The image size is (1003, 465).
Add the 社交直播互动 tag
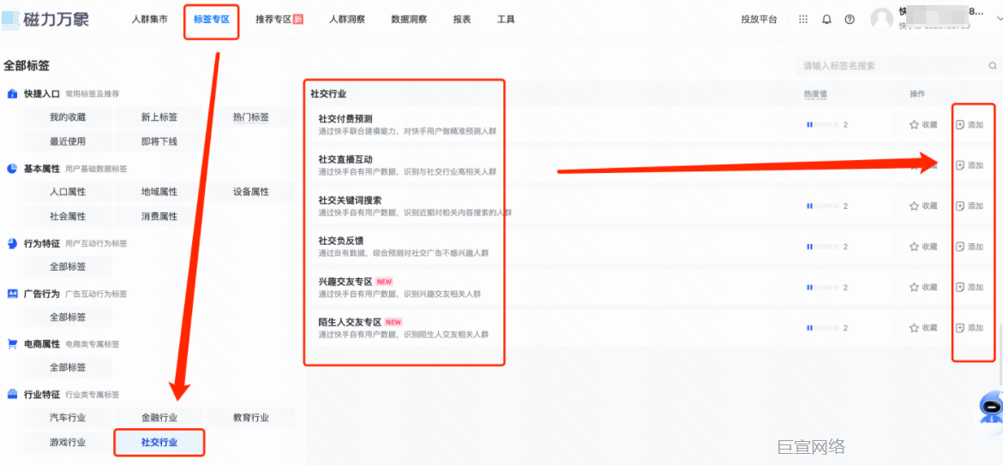[969, 165]
